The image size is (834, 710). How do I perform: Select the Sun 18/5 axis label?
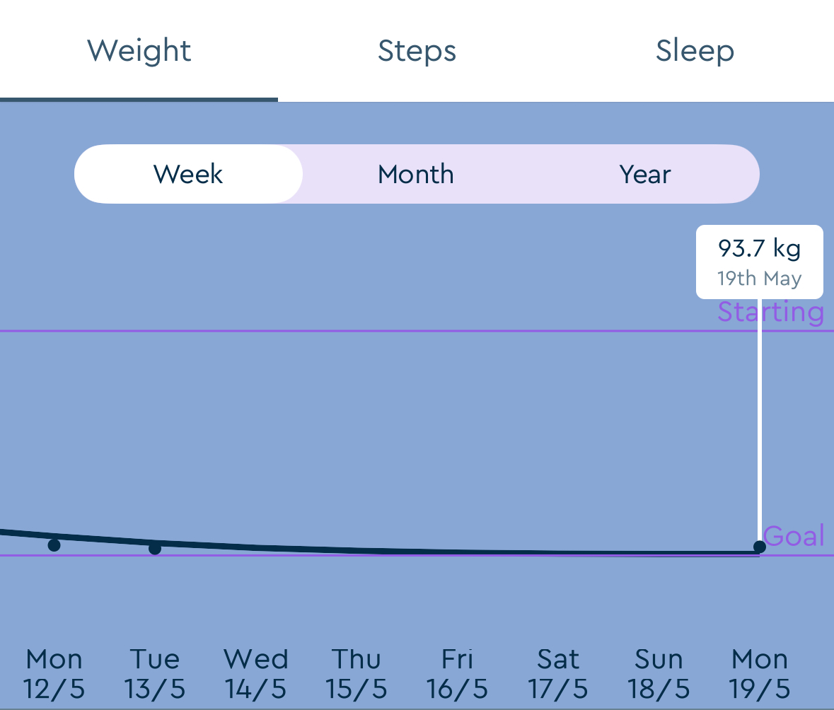(659, 673)
